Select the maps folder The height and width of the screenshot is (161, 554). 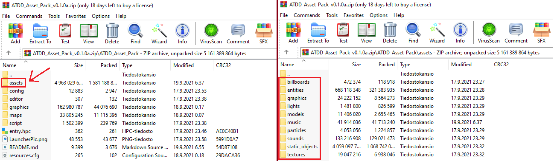[x=15, y=115]
